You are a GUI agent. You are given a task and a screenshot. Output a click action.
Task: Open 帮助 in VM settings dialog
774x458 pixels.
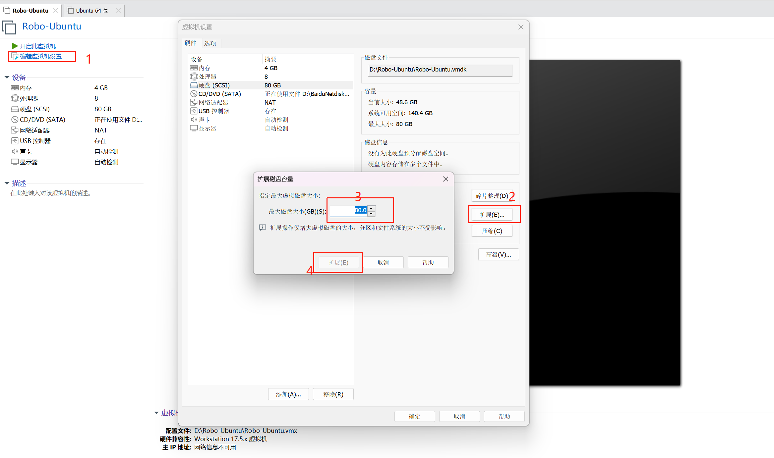point(504,416)
